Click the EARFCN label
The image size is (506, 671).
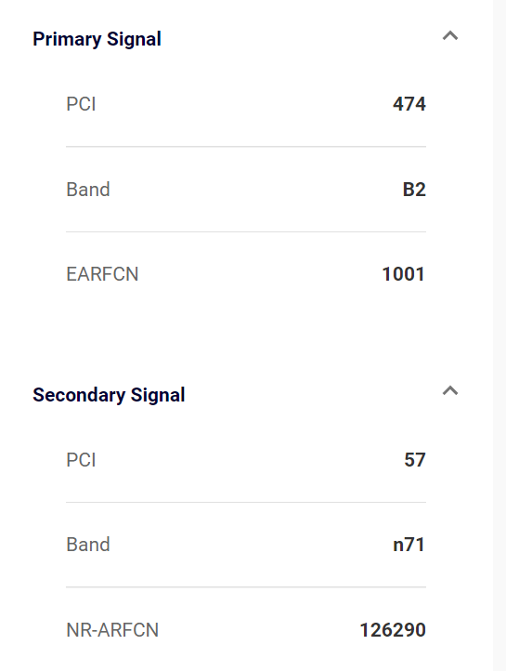[x=102, y=274]
